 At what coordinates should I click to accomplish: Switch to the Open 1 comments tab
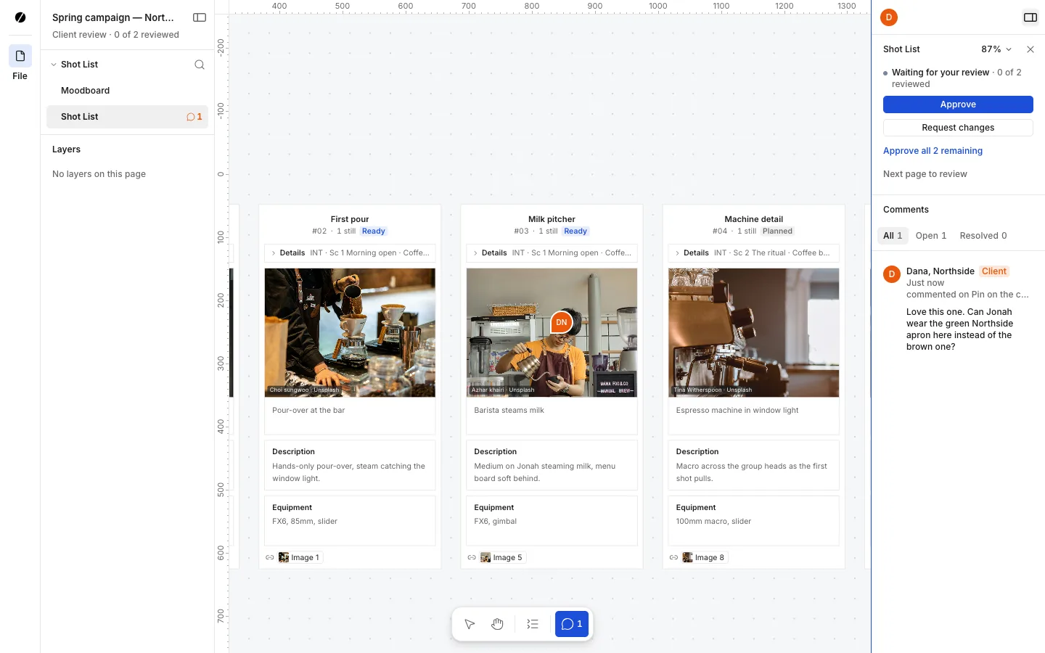(931, 236)
